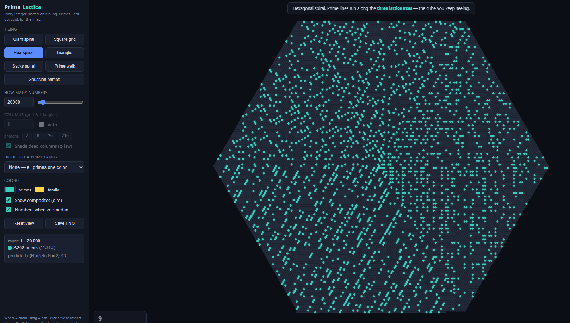Click the 'range 1 – 20,000' text
Viewport: 570px width, 323px height.
[x=24, y=241]
